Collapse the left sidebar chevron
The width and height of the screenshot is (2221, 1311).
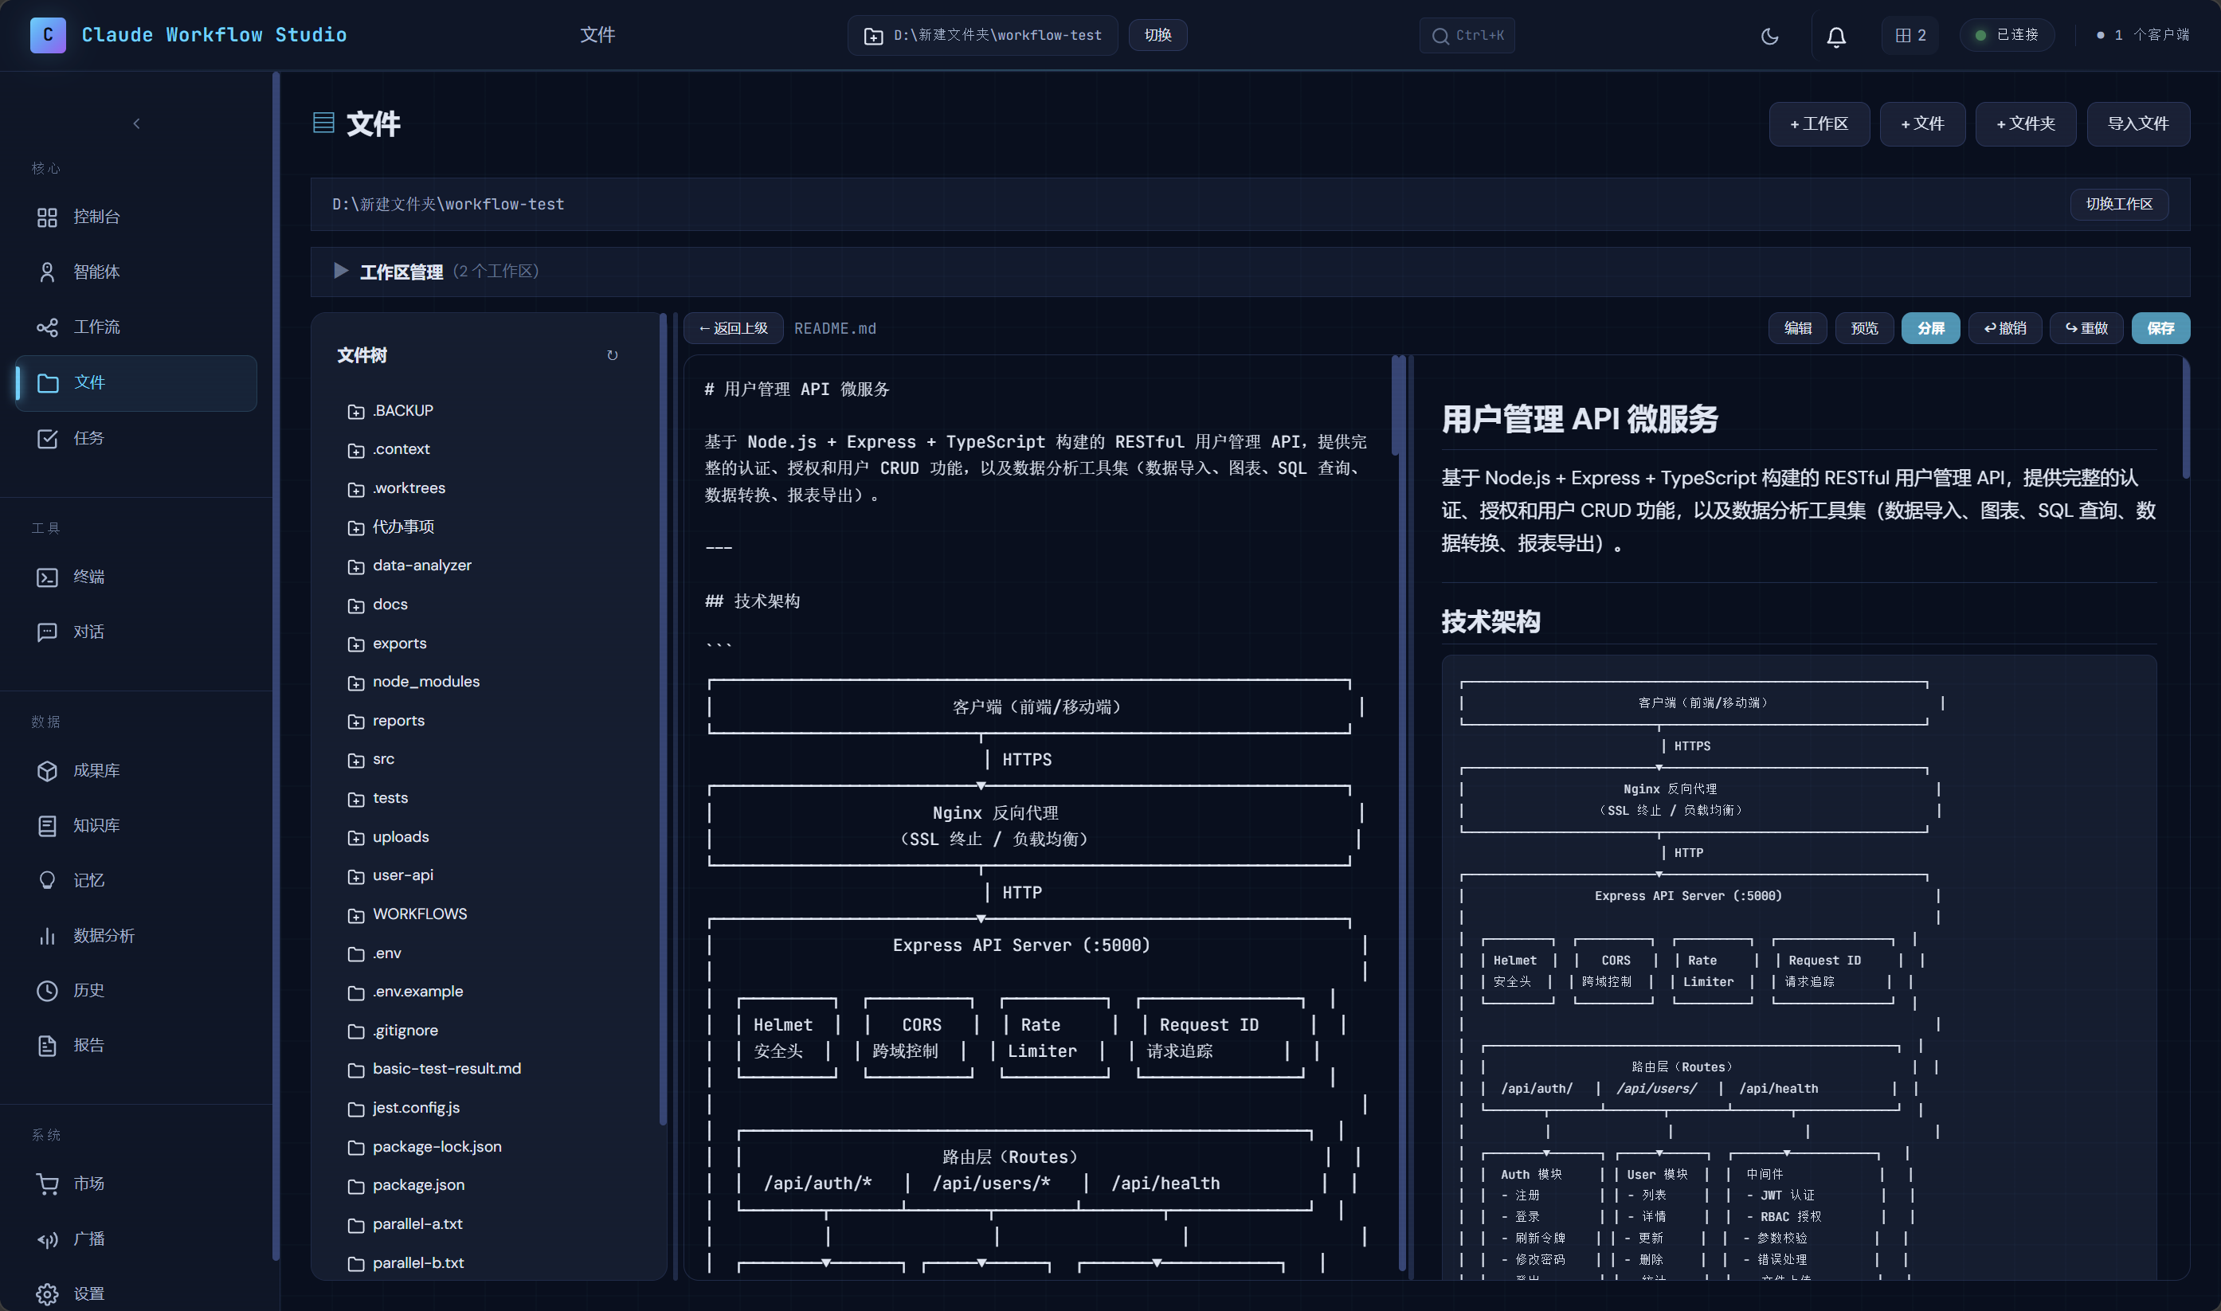136,123
